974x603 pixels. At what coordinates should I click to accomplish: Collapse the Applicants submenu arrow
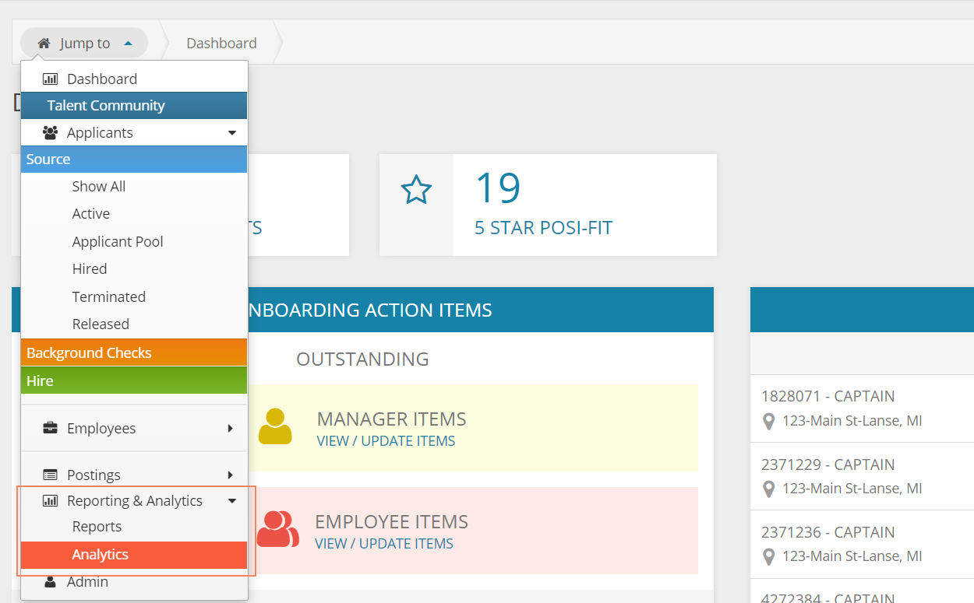tap(231, 133)
